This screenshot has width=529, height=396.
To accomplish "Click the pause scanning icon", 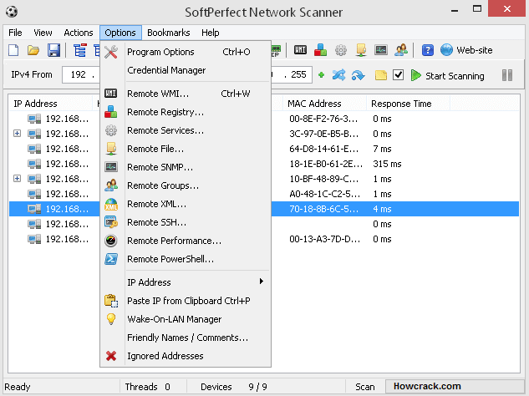I will [507, 75].
